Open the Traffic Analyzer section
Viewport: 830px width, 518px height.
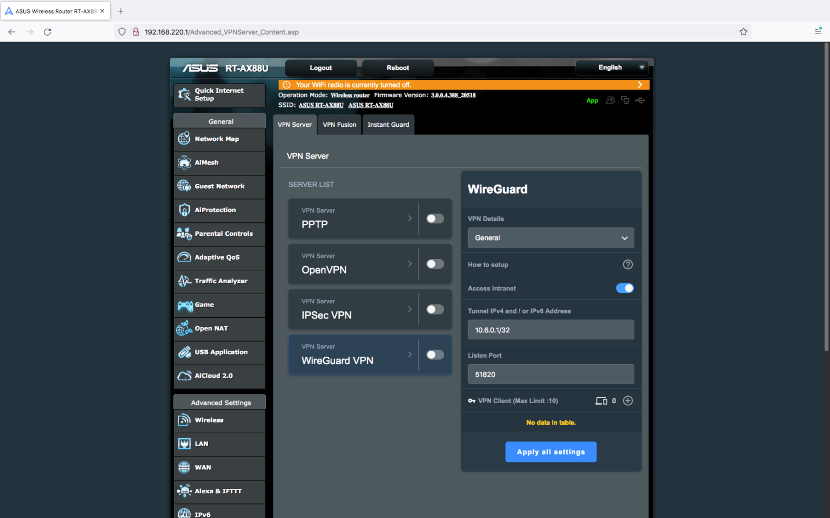point(221,281)
